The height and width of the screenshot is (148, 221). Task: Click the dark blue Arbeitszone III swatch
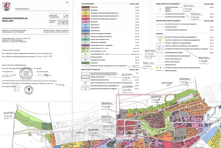[x=85, y=31]
